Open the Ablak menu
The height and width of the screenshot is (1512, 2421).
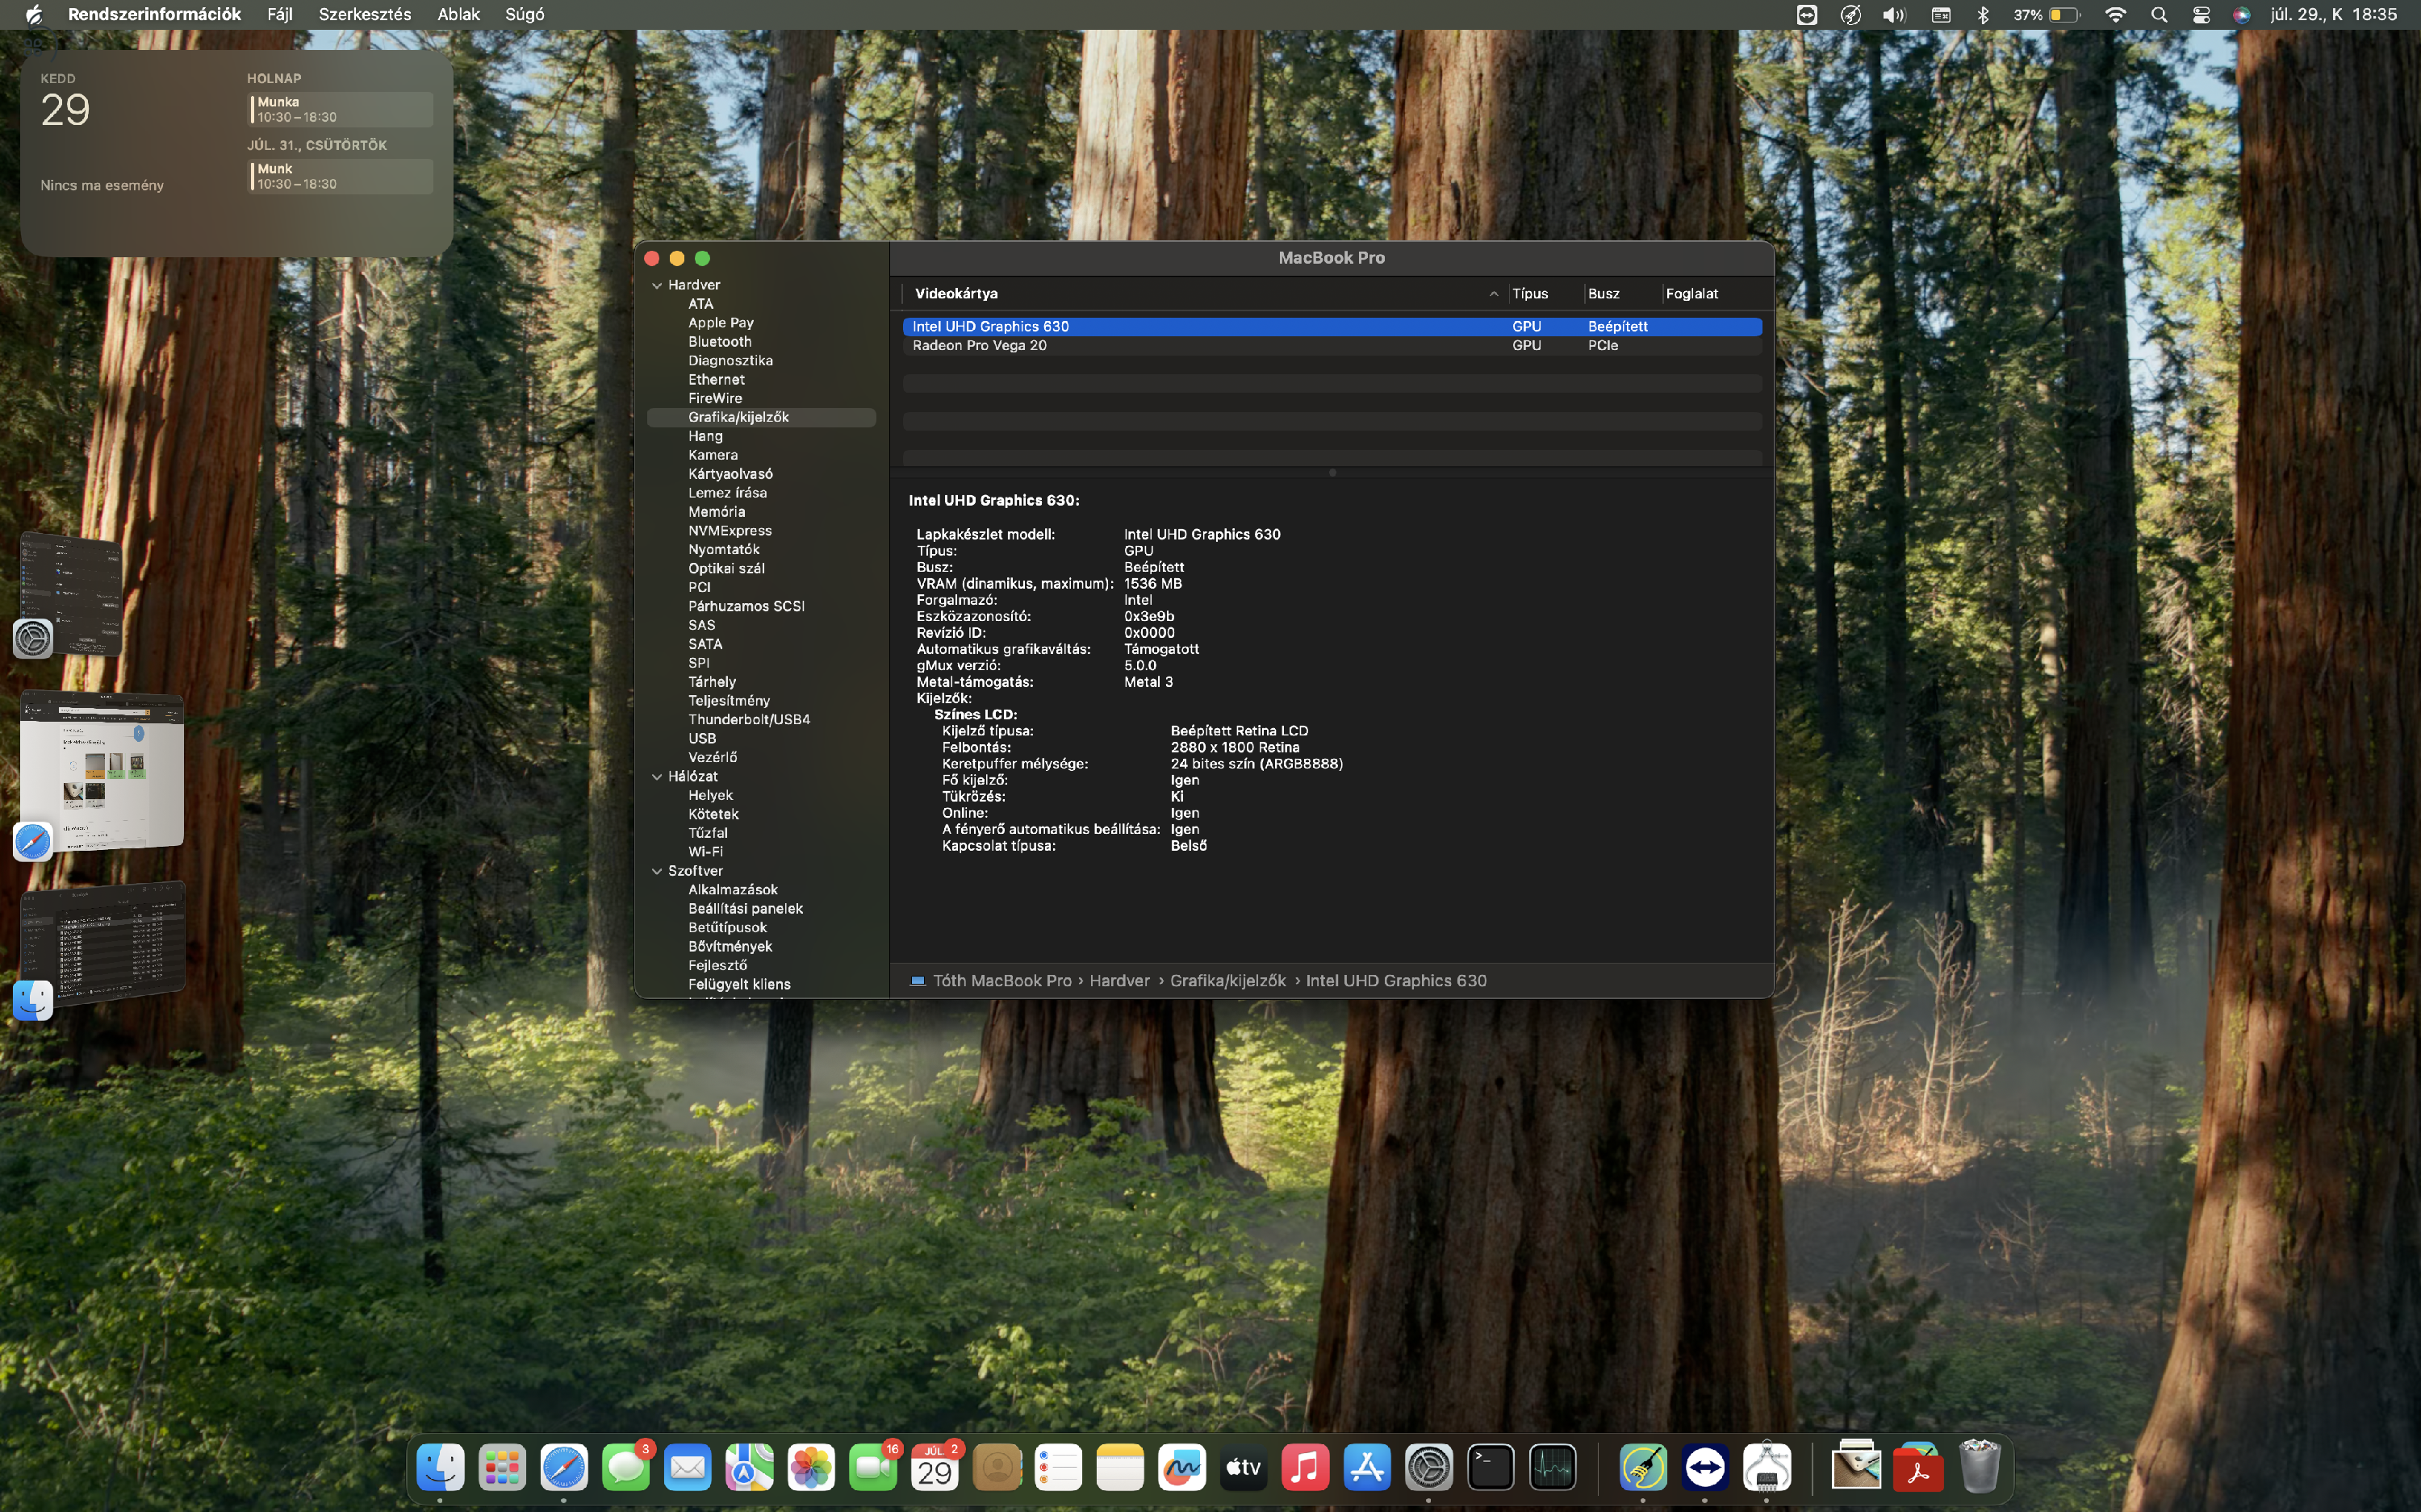(459, 14)
